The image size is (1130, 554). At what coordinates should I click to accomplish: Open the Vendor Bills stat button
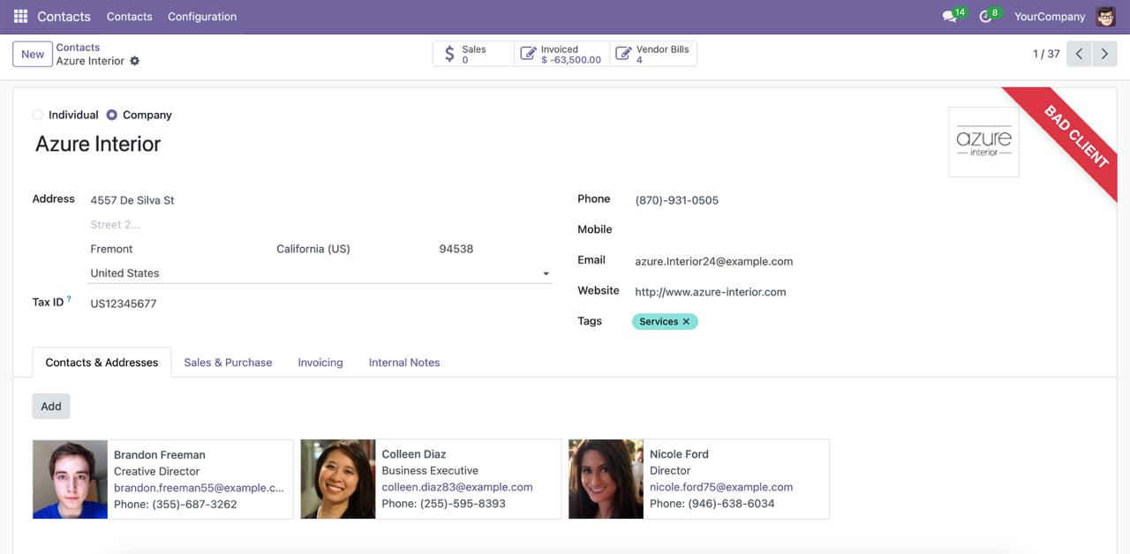(x=653, y=54)
